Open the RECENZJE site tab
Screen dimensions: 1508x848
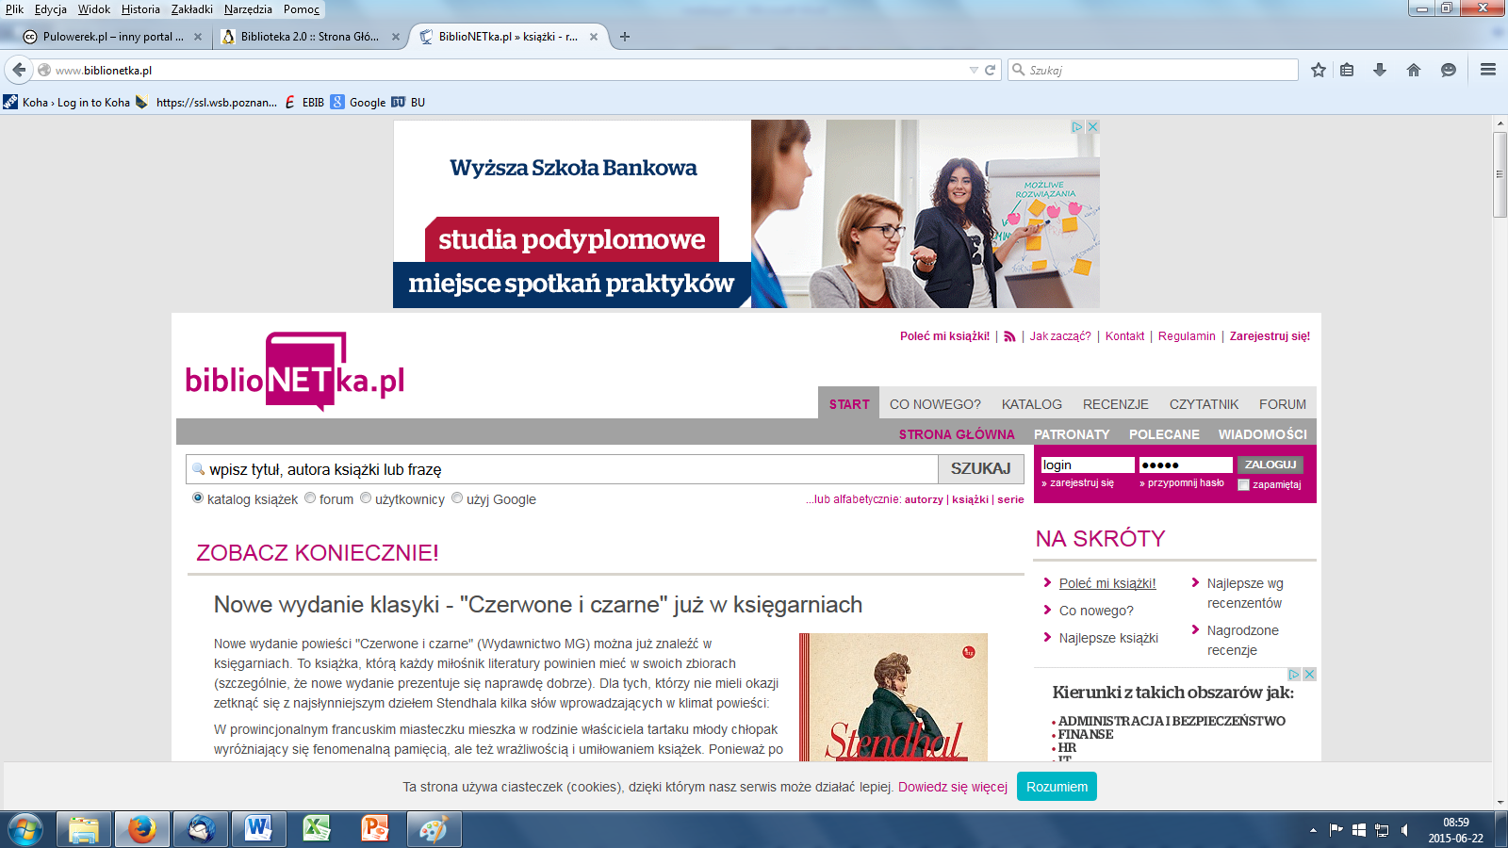1115,404
